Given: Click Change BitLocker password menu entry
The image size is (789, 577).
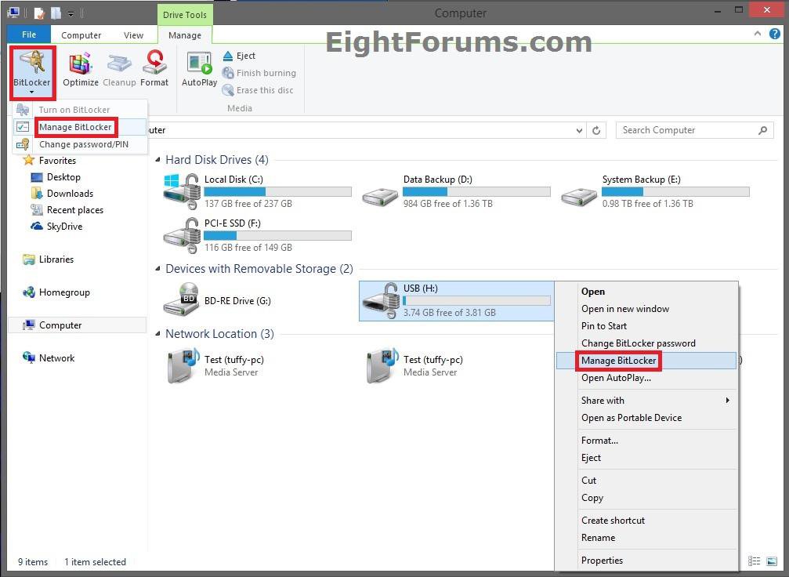Looking at the screenshot, I should pos(638,343).
